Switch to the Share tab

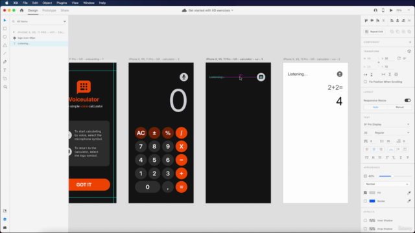(65, 10)
